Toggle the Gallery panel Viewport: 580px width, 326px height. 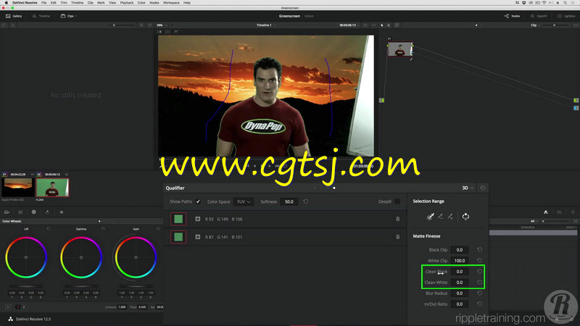pos(14,16)
